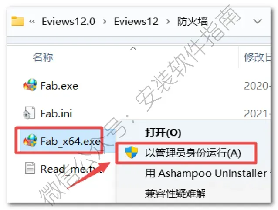Viewport: 278px width, 210px height.
Task: Sort by 修改日期 column header
Action: click(x=257, y=57)
